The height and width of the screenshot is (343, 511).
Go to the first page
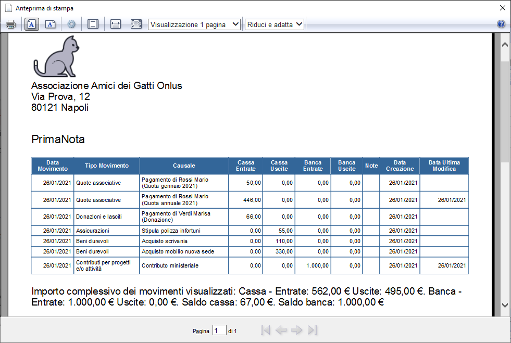266,331
